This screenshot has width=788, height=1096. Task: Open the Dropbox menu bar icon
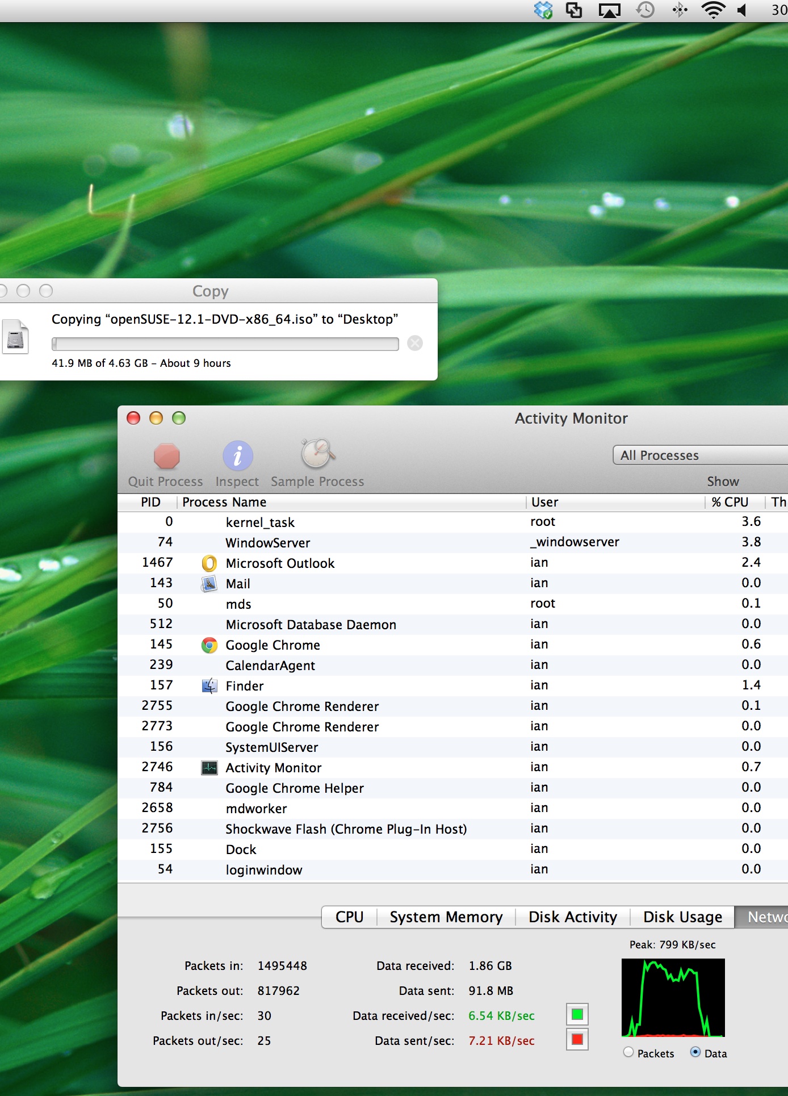[543, 10]
